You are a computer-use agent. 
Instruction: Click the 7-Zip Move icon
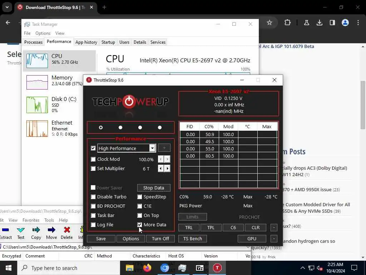pos(51,230)
